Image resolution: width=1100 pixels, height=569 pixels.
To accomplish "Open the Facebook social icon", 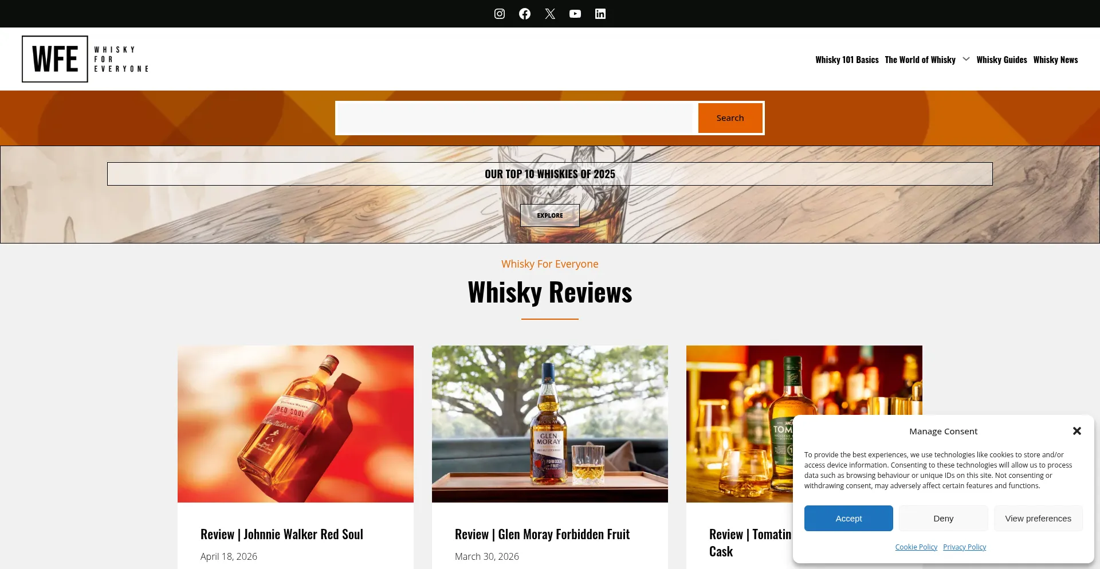I will [x=525, y=14].
